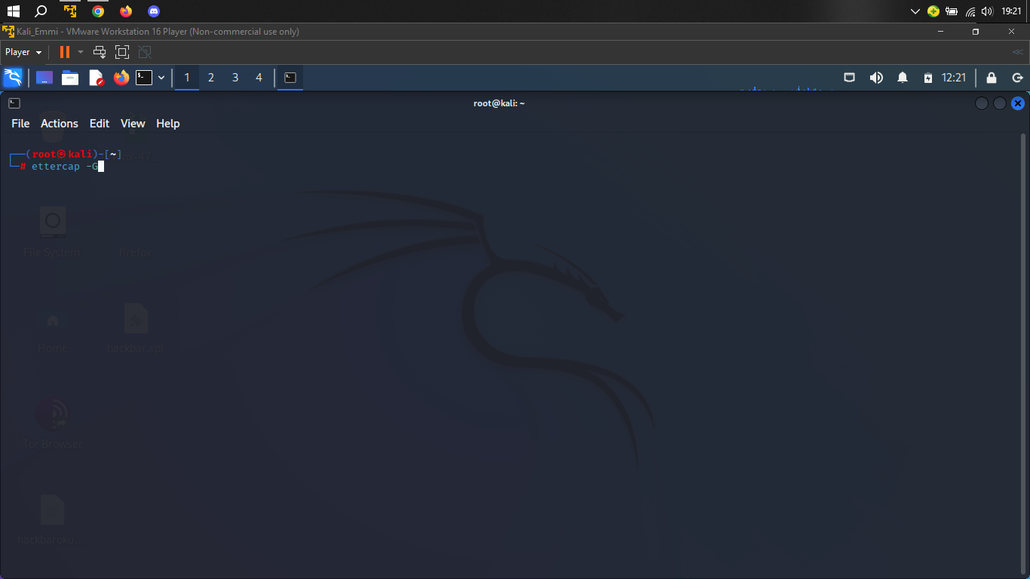The width and height of the screenshot is (1030, 579).
Task: Click the Windows clock showing 19:21
Action: [x=1011, y=11]
